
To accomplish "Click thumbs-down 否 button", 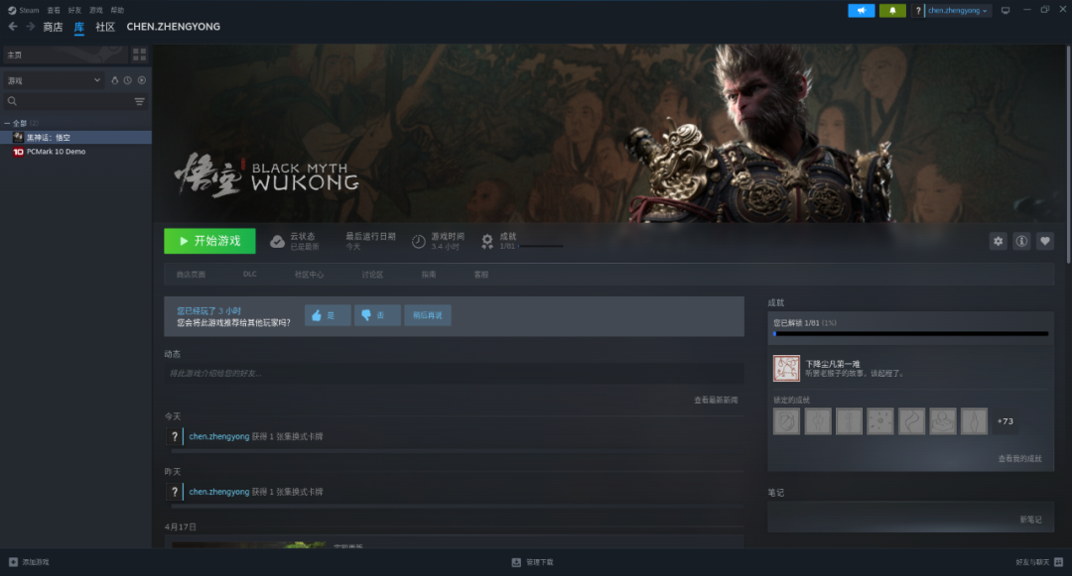I will pyautogui.click(x=377, y=315).
